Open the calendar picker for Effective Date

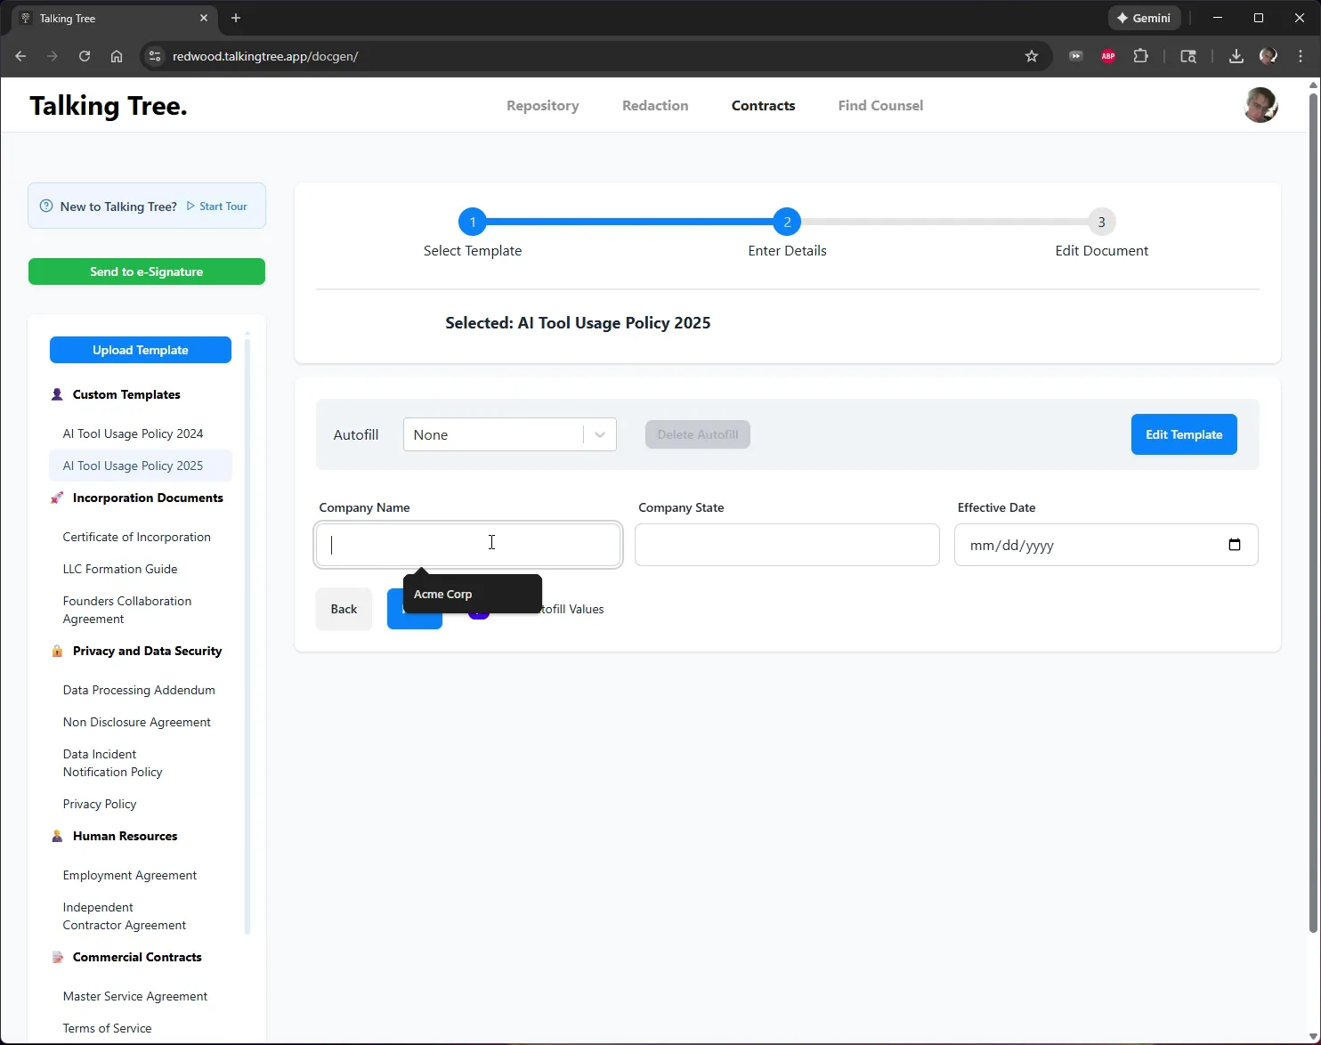tap(1235, 545)
